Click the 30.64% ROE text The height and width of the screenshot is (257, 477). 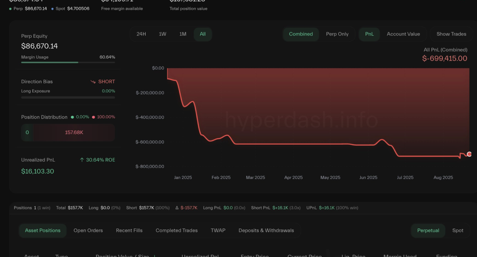click(100, 160)
